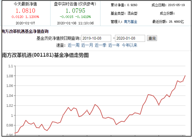Select the 近一周 quick search link
The height and width of the screenshot is (137, 192).
(x=73, y=45)
